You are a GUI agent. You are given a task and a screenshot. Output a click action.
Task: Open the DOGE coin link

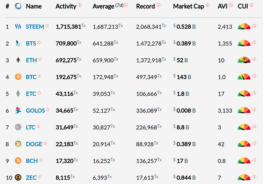click(34, 144)
